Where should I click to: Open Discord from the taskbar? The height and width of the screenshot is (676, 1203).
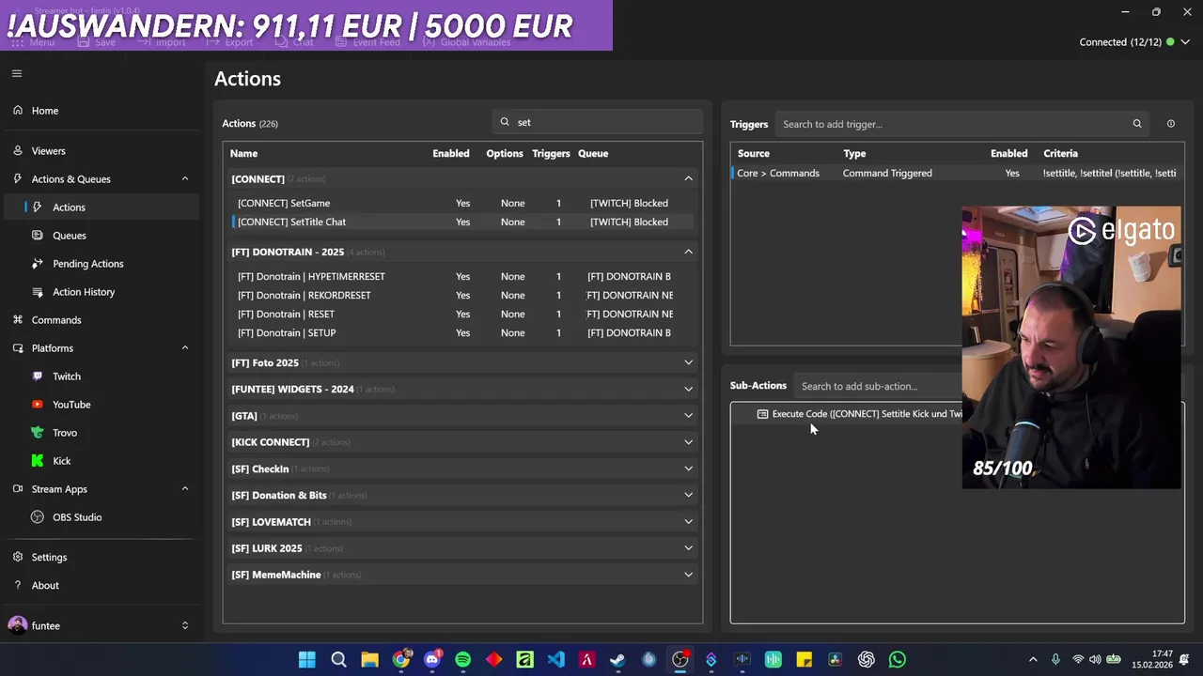coord(431,660)
